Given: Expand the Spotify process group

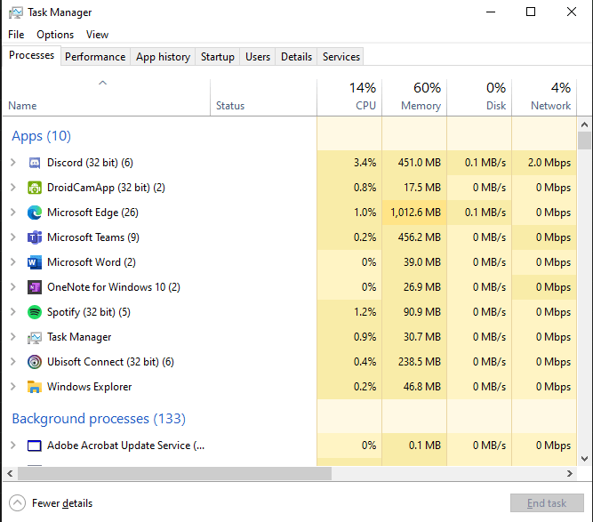Looking at the screenshot, I should [13, 312].
